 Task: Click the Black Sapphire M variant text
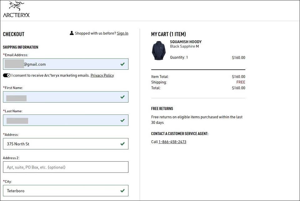click(x=184, y=46)
